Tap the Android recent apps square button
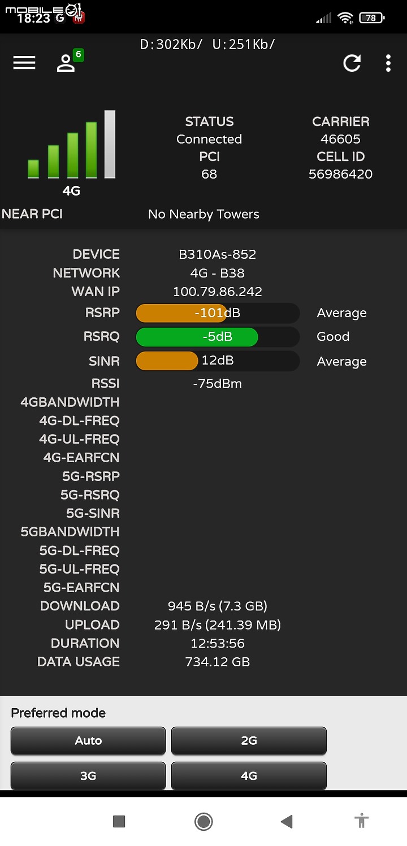This screenshot has width=407, height=846. pyautogui.click(x=119, y=821)
